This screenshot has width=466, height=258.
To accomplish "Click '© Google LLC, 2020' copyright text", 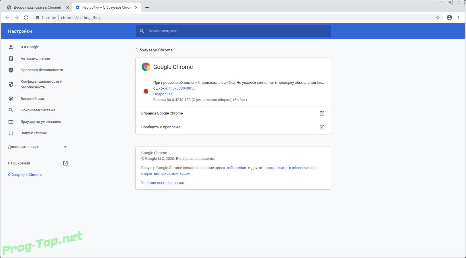I will [157, 158].
